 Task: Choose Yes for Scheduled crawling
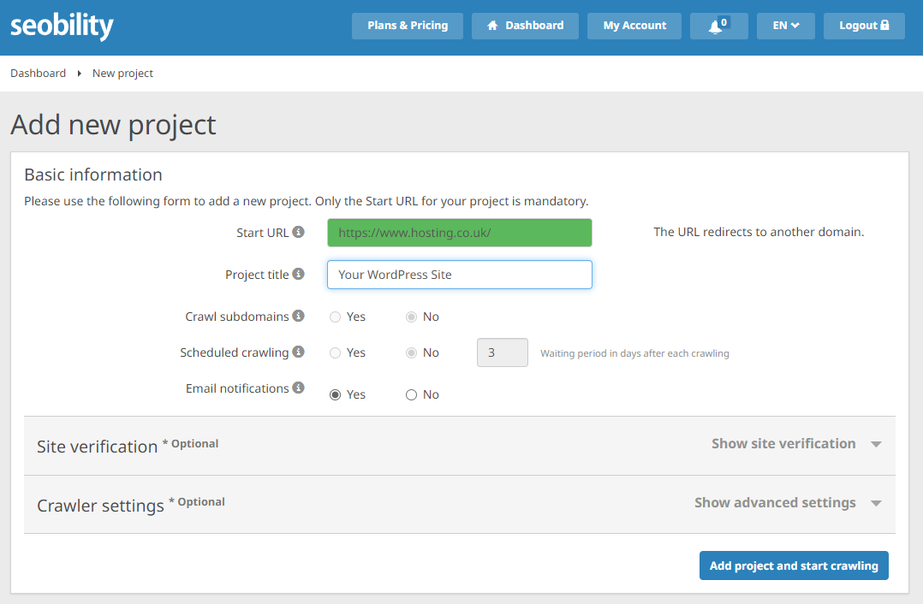pos(336,352)
